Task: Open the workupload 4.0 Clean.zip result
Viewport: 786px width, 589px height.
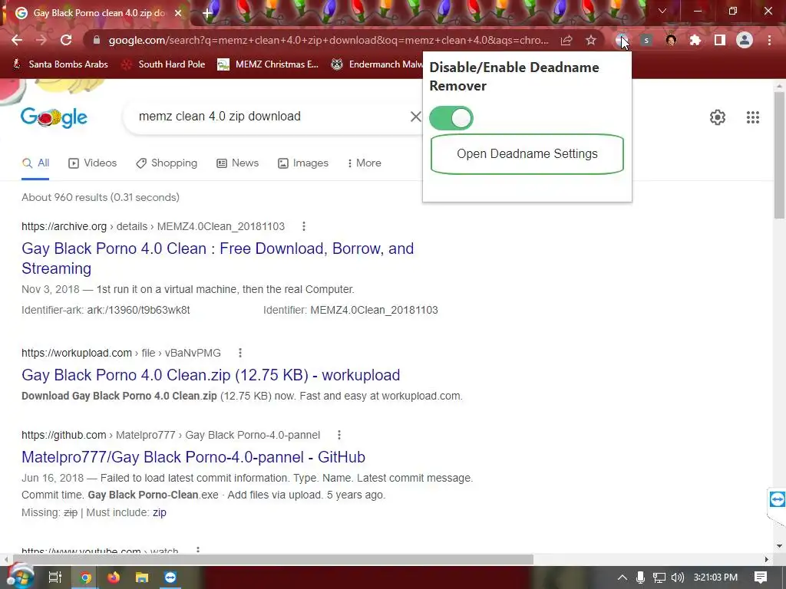Action: pos(210,375)
